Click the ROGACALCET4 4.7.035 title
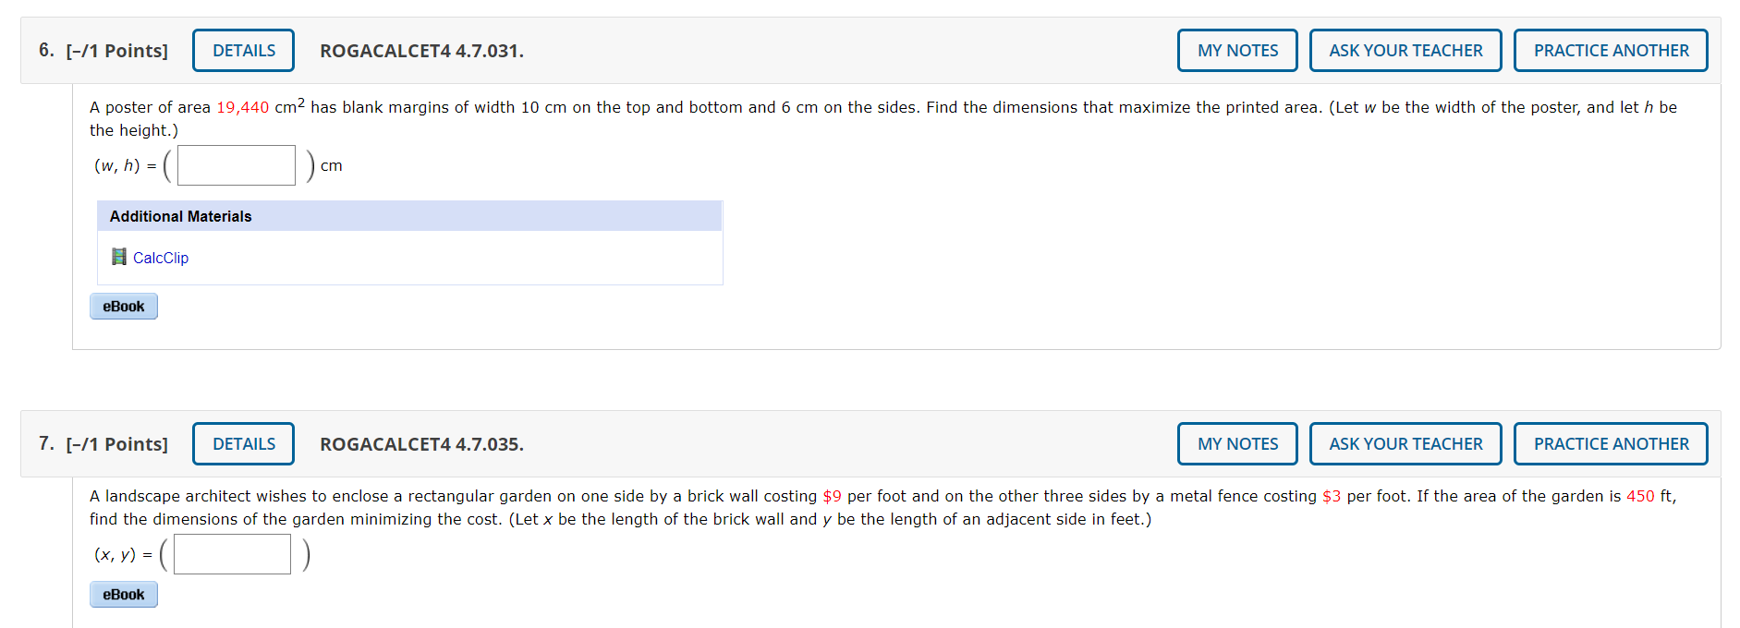 (421, 444)
